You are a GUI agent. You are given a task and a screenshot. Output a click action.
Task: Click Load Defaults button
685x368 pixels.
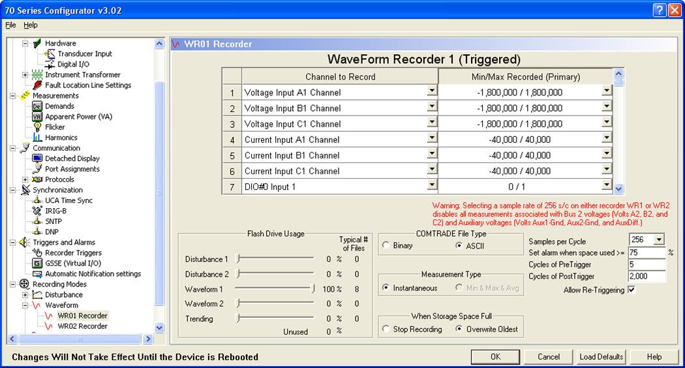(x=601, y=357)
